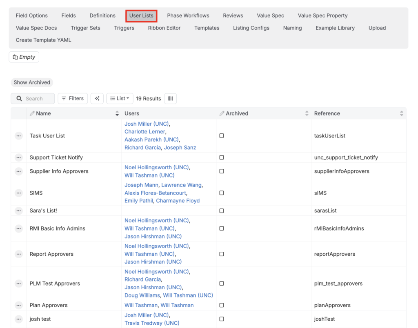Sort by the Reference column arrows
Image resolution: width=418 pixels, height=328 pixels.
[402, 113]
